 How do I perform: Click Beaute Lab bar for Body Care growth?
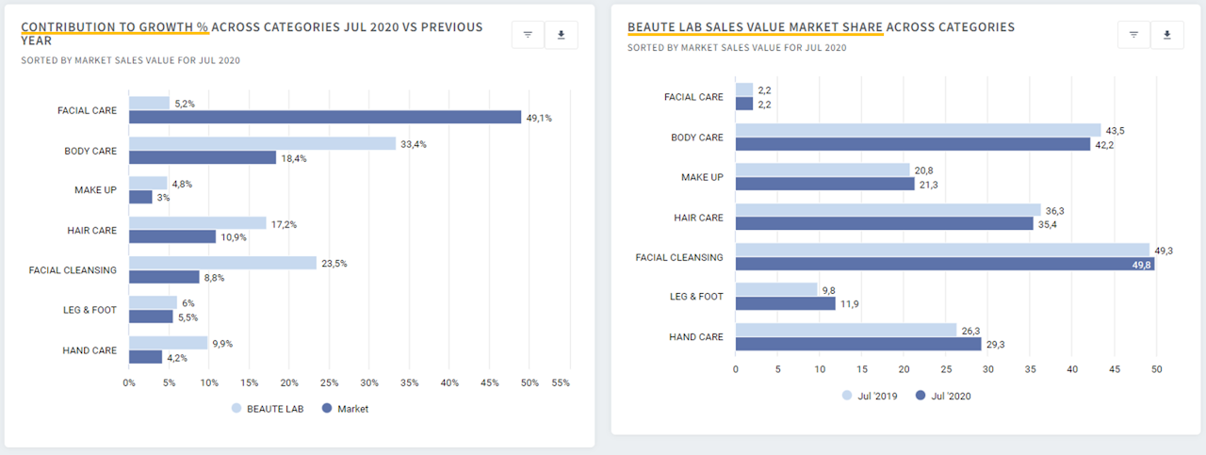(262, 143)
